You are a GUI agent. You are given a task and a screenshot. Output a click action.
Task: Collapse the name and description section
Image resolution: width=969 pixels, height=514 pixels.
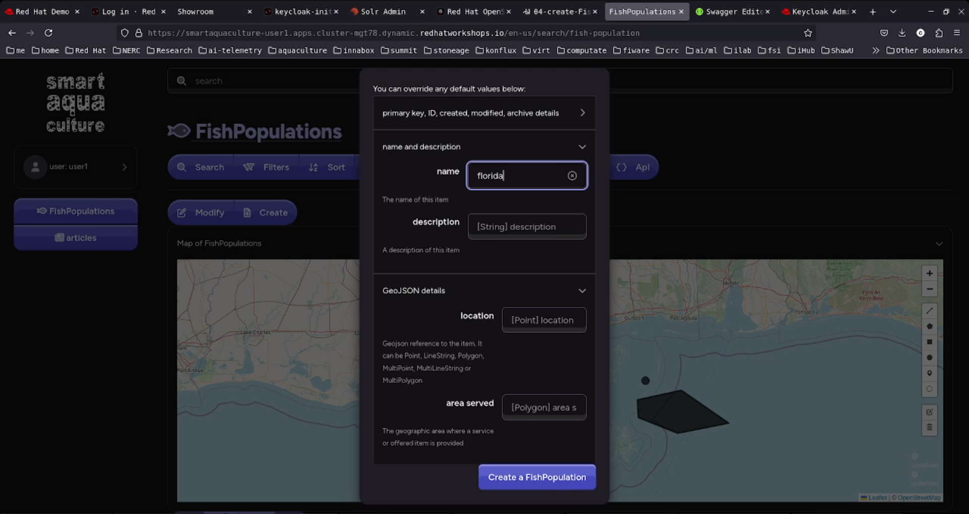click(x=582, y=146)
